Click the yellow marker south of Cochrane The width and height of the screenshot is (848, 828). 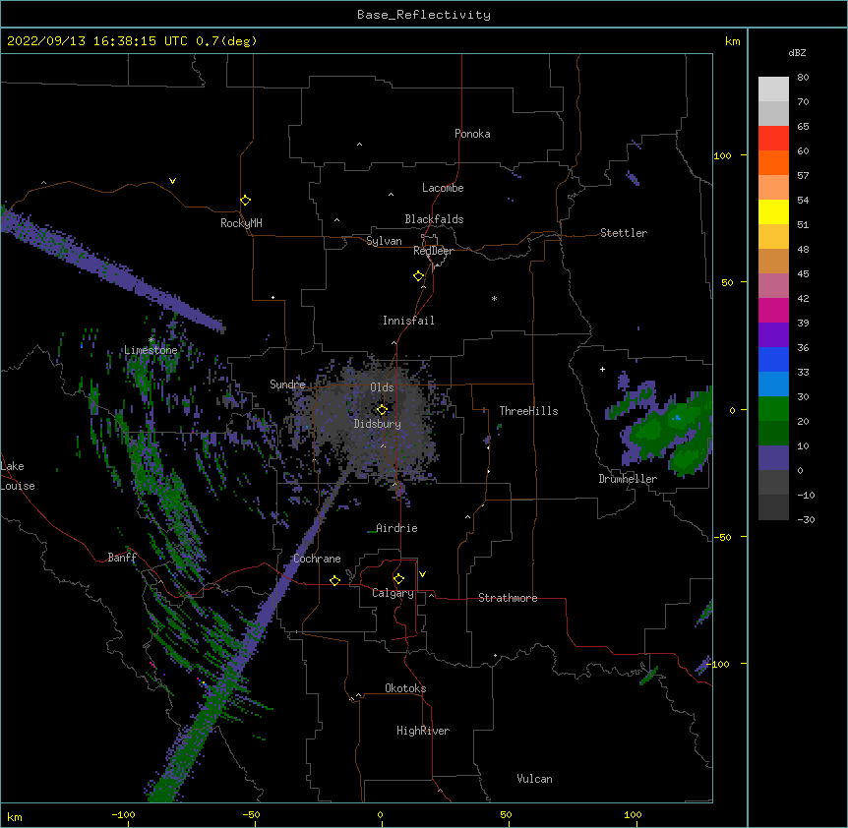pos(334,580)
